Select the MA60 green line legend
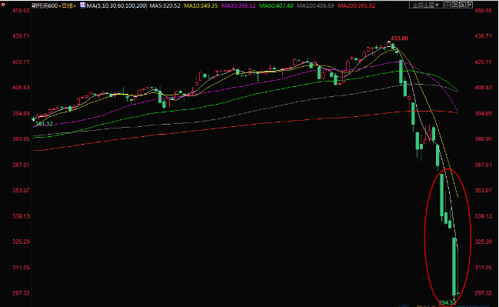 click(276, 5)
